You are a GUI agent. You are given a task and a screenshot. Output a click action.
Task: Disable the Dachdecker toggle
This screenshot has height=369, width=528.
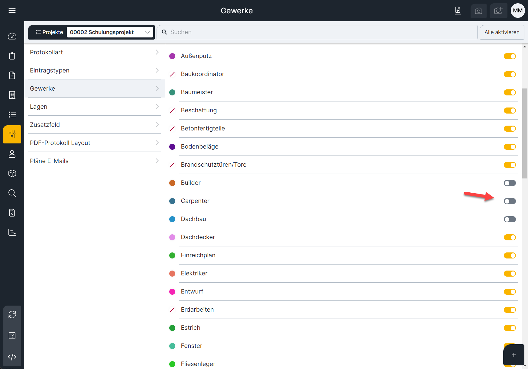click(510, 237)
